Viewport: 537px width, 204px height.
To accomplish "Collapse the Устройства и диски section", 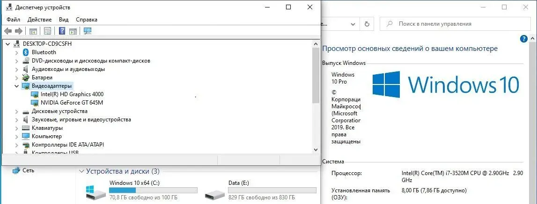I will tap(81, 171).
